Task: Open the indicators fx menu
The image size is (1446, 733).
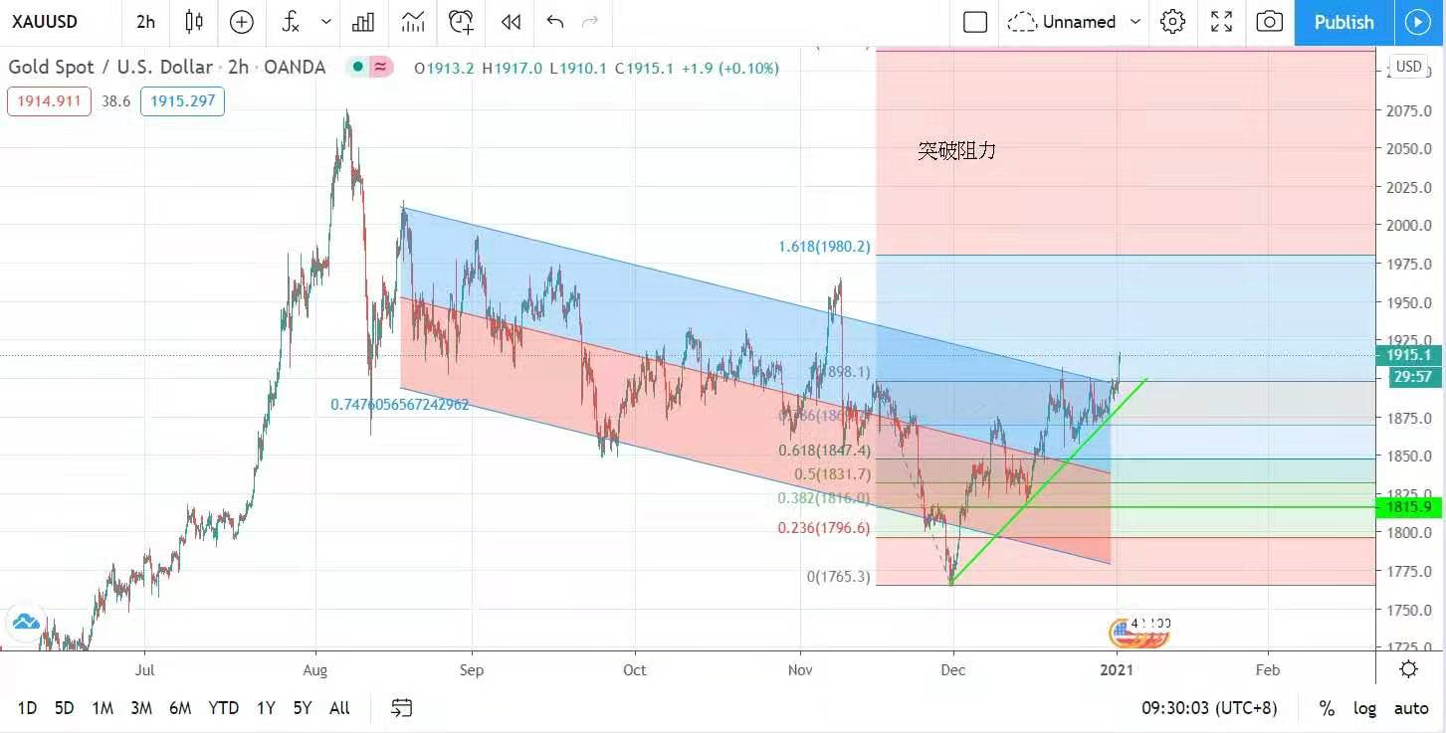Action: (x=291, y=22)
